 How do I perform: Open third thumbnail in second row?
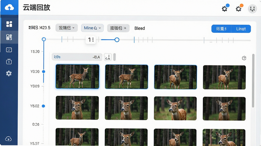(175, 109)
